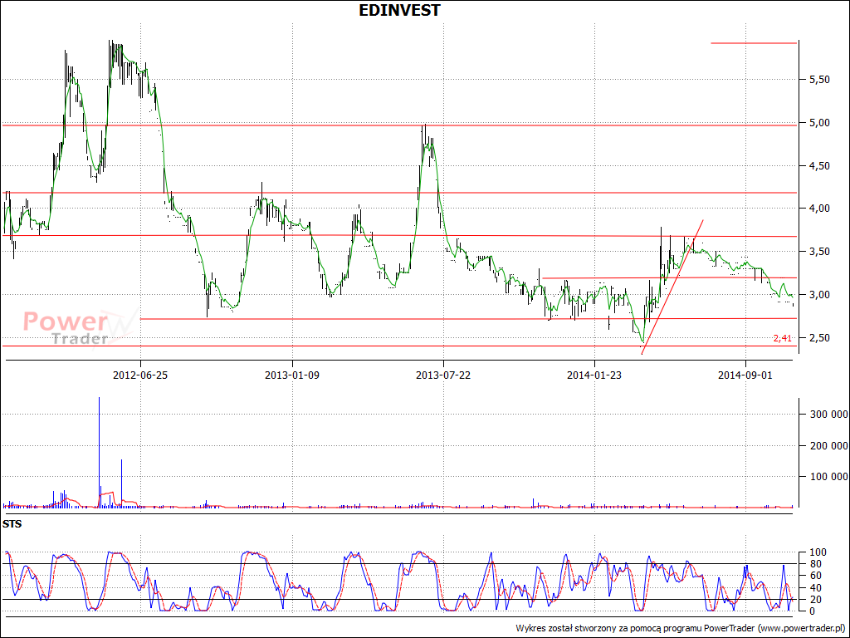This screenshot has width=850, height=638.
Task: Click the 3,00 price axis label
Action: pos(819,295)
